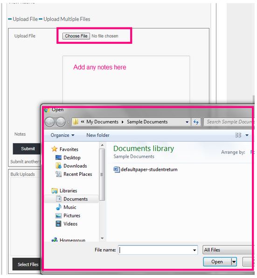The width and height of the screenshot is (257, 278).
Task: Switch to the Upload File tab
Action: click(x=25, y=19)
